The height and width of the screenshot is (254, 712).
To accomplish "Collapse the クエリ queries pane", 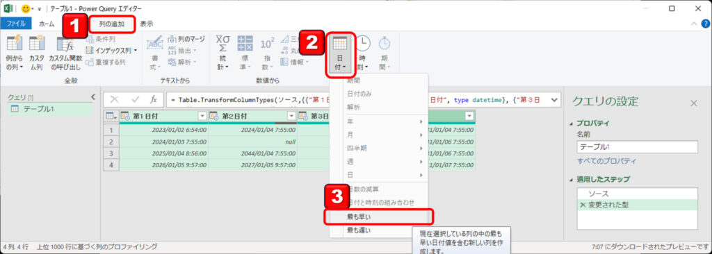I will point(93,97).
